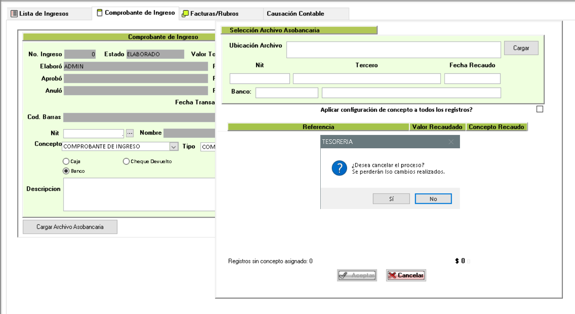This screenshot has height=314, width=575.
Task: Expand the Concepto dropdown
Action: 174,147
